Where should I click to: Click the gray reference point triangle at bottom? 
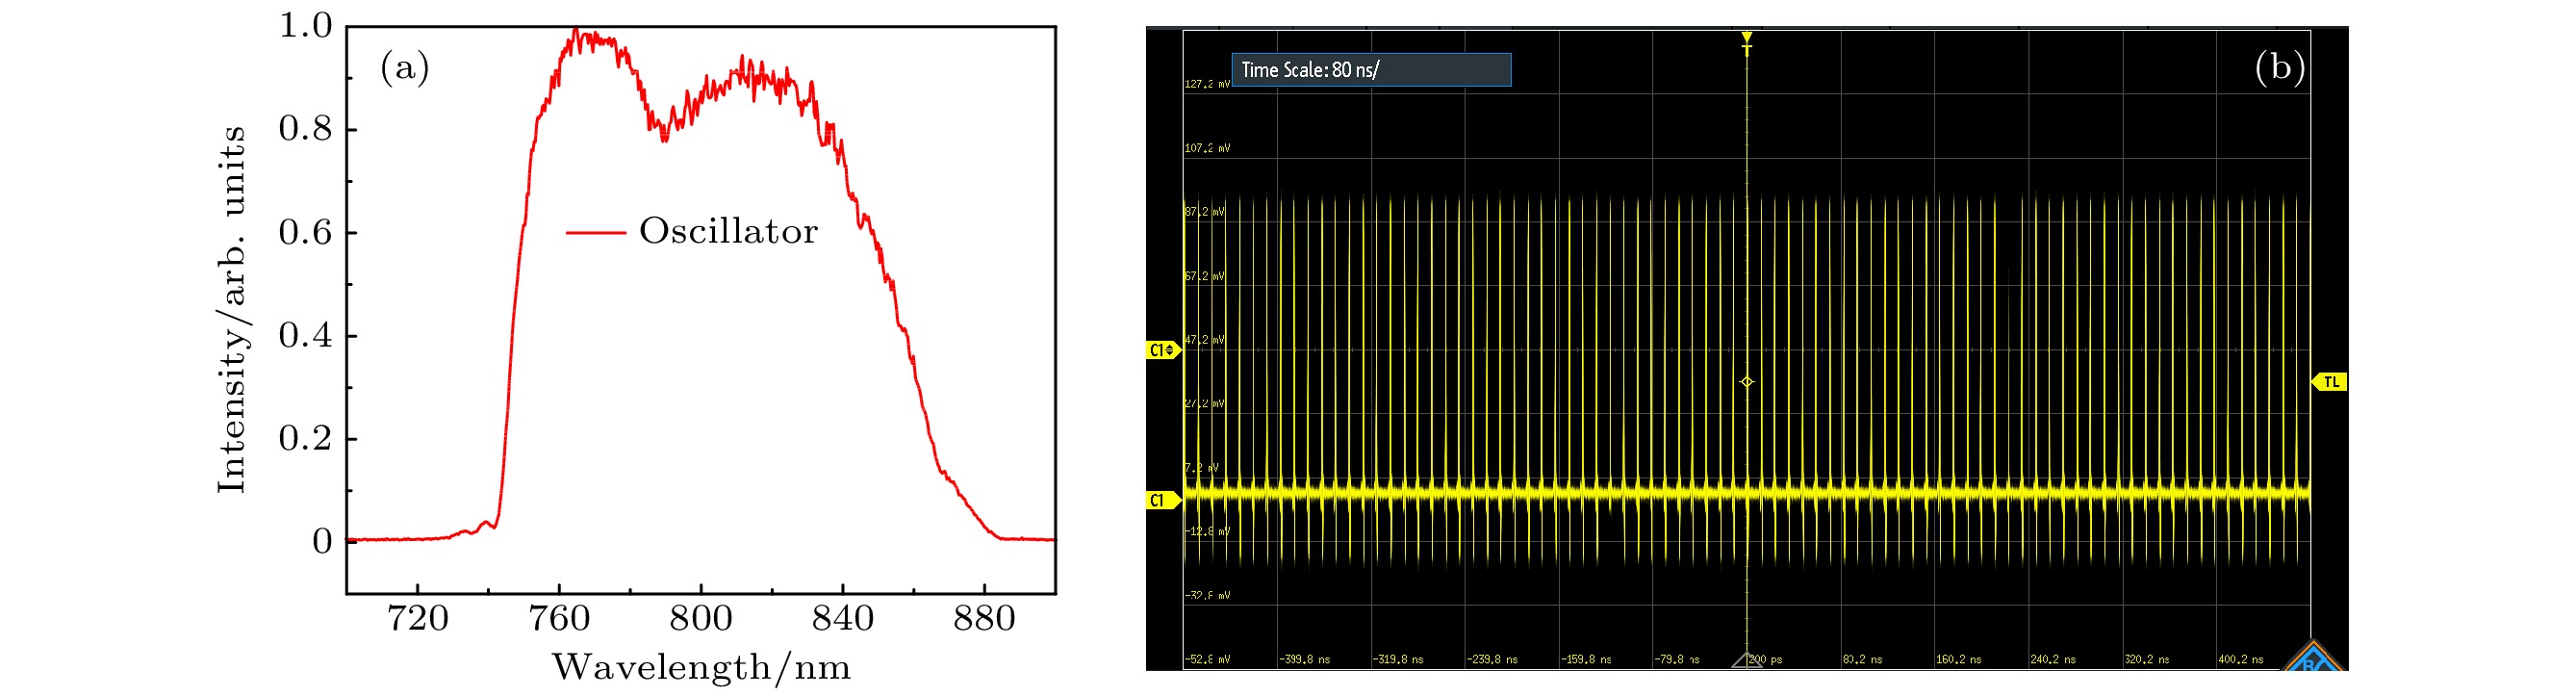click(1746, 661)
